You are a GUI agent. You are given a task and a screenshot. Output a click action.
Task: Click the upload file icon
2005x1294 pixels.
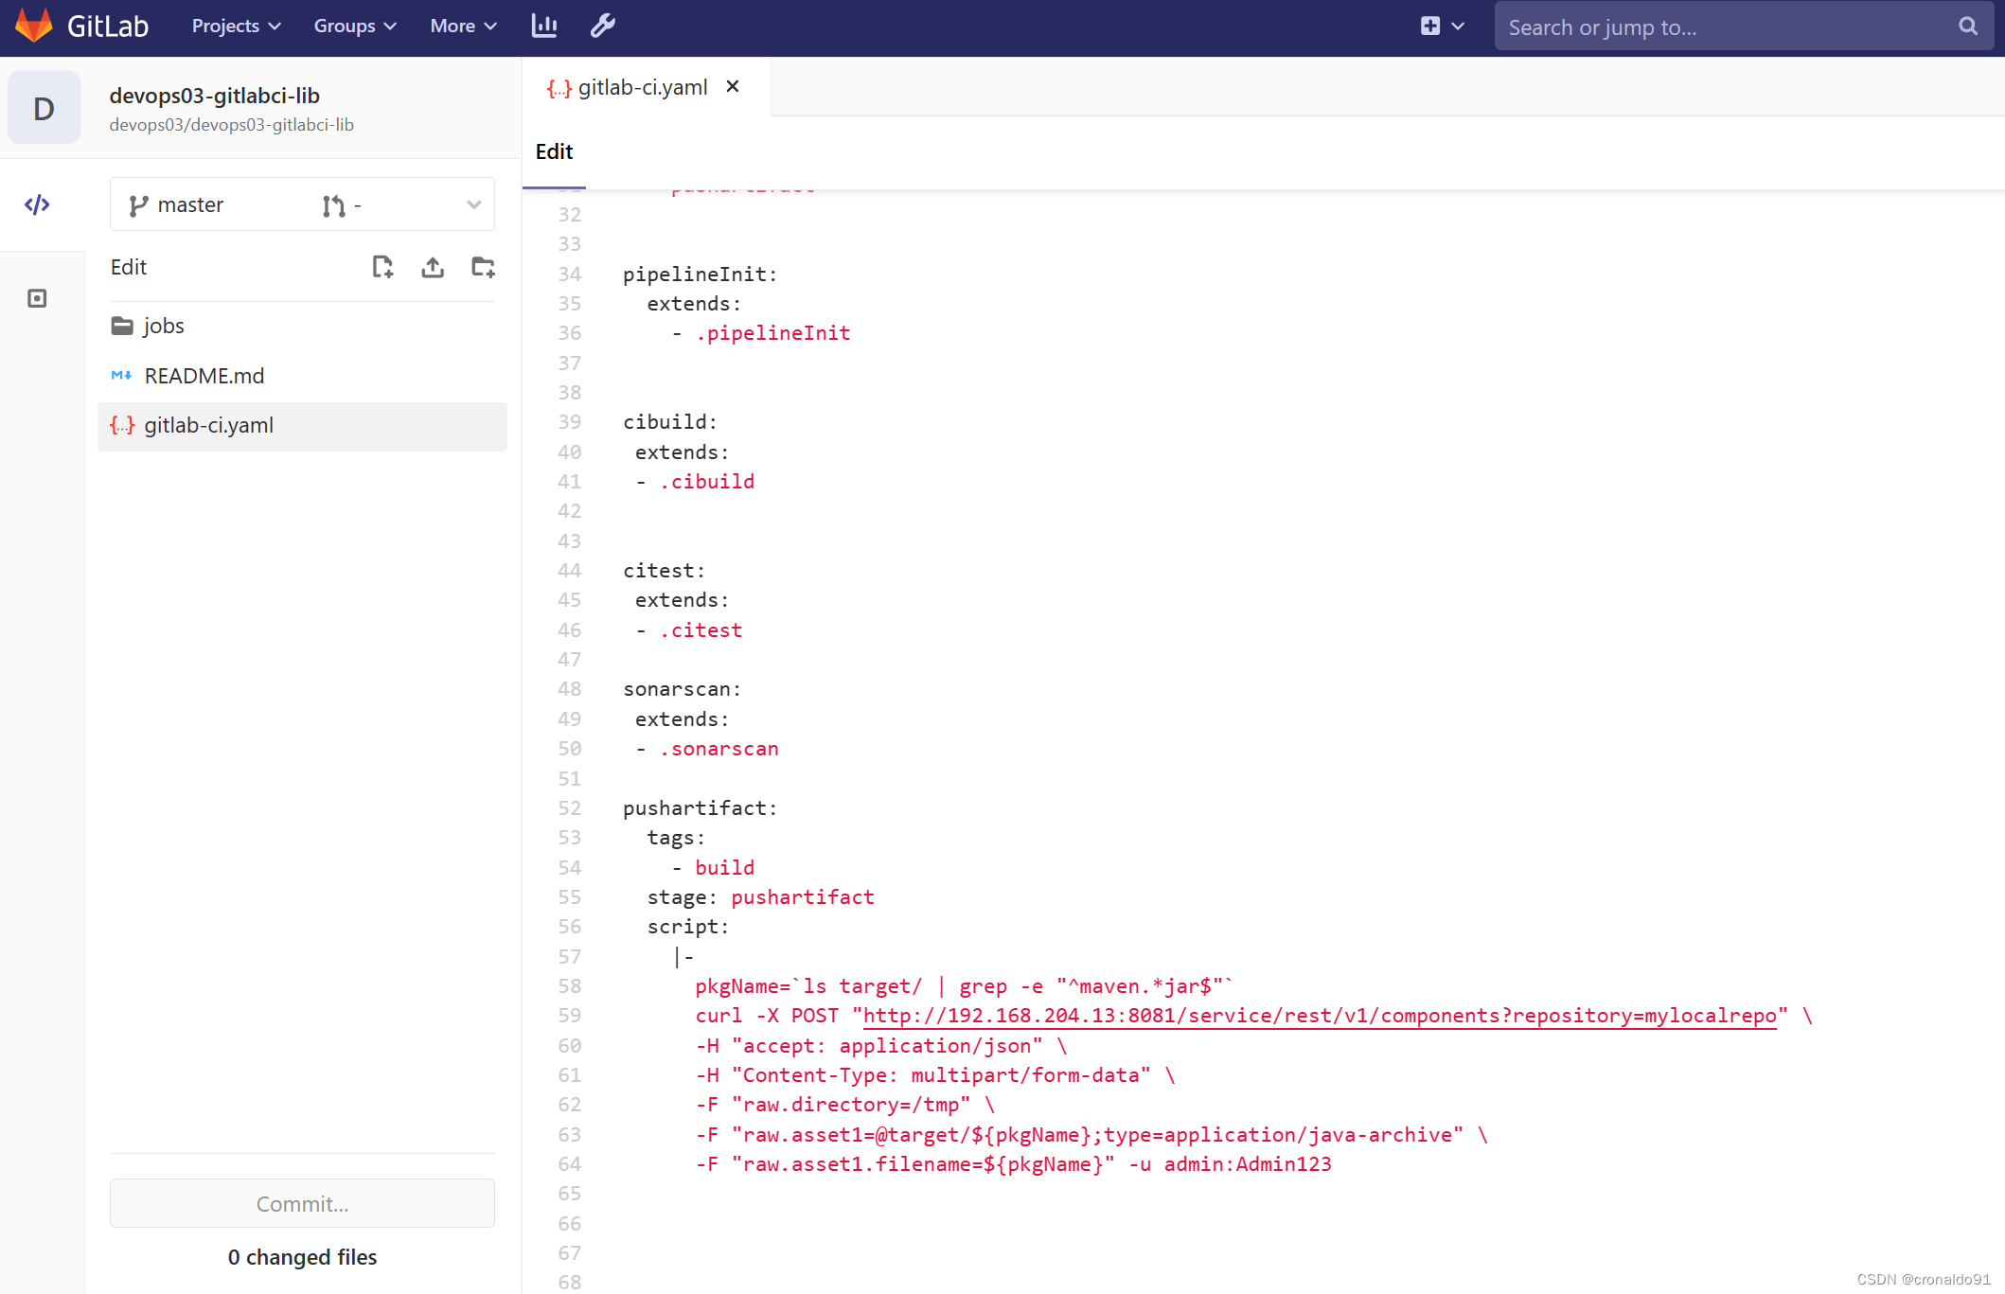pyautogui.click(x=433, y=267)
